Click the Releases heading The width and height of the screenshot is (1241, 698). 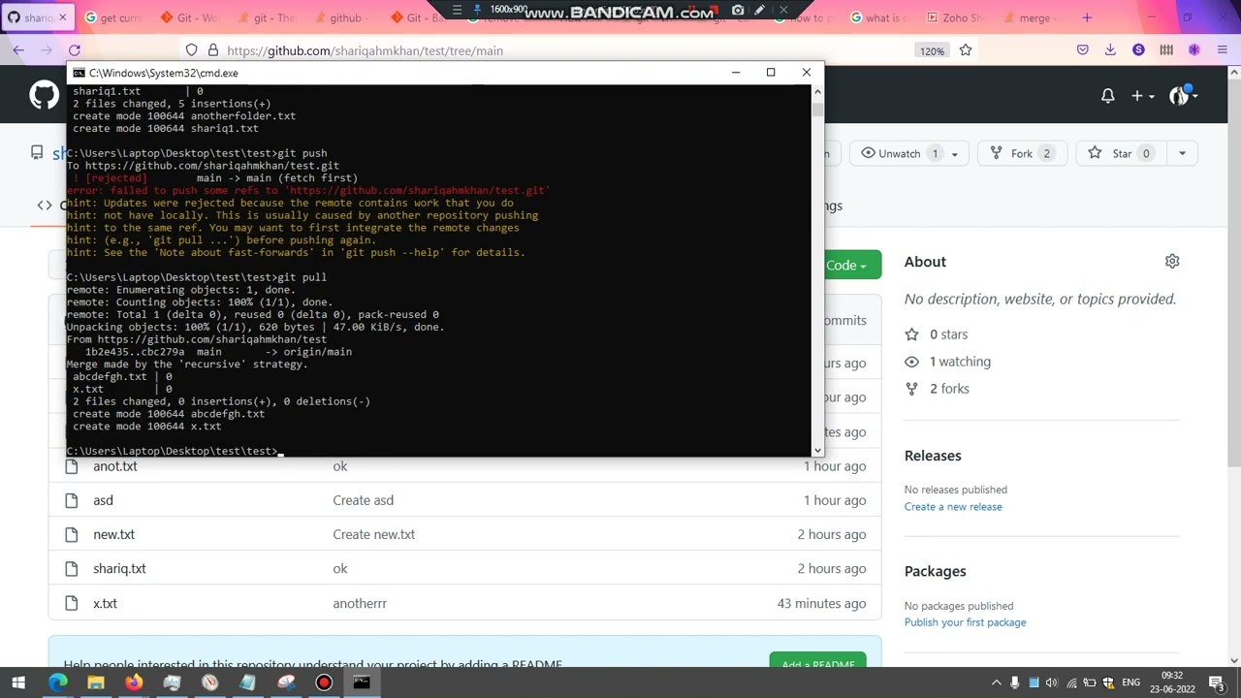point(933,456)
